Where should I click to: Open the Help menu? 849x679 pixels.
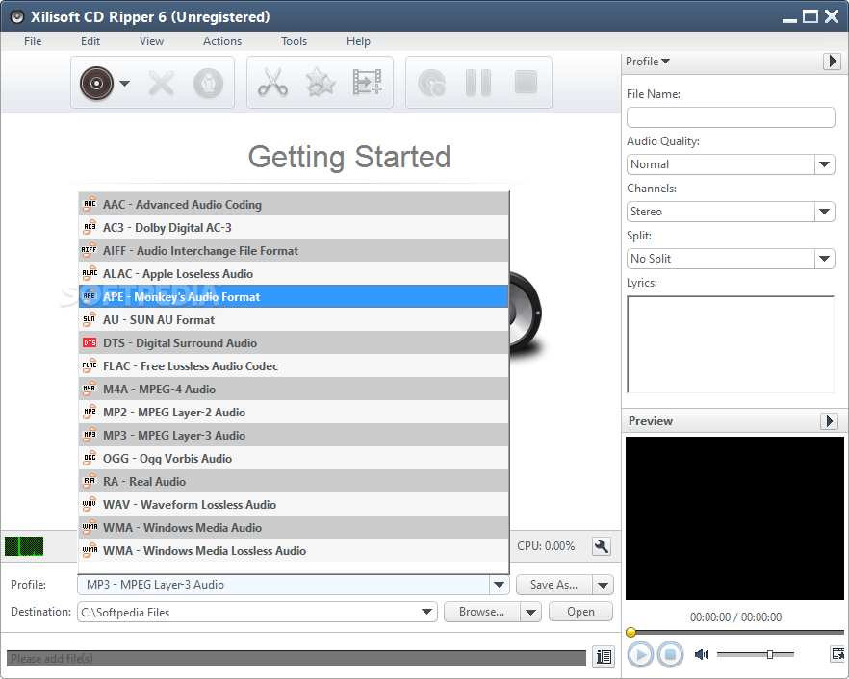[x=358, y=41]
